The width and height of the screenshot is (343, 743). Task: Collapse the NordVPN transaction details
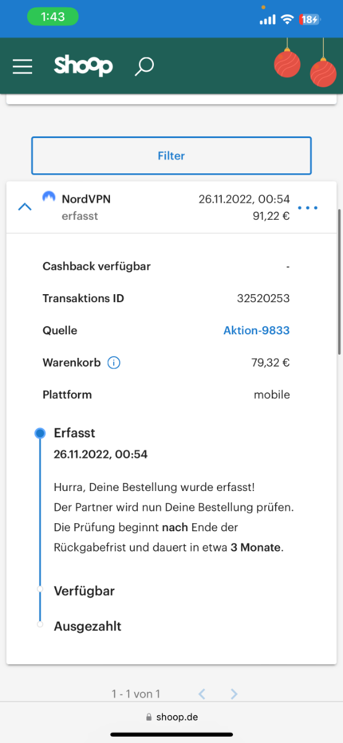(x=25, y=207)
